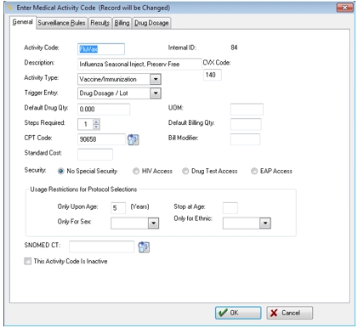Expand the Only for Ethnic dropdown

click(x=265, y=223)
